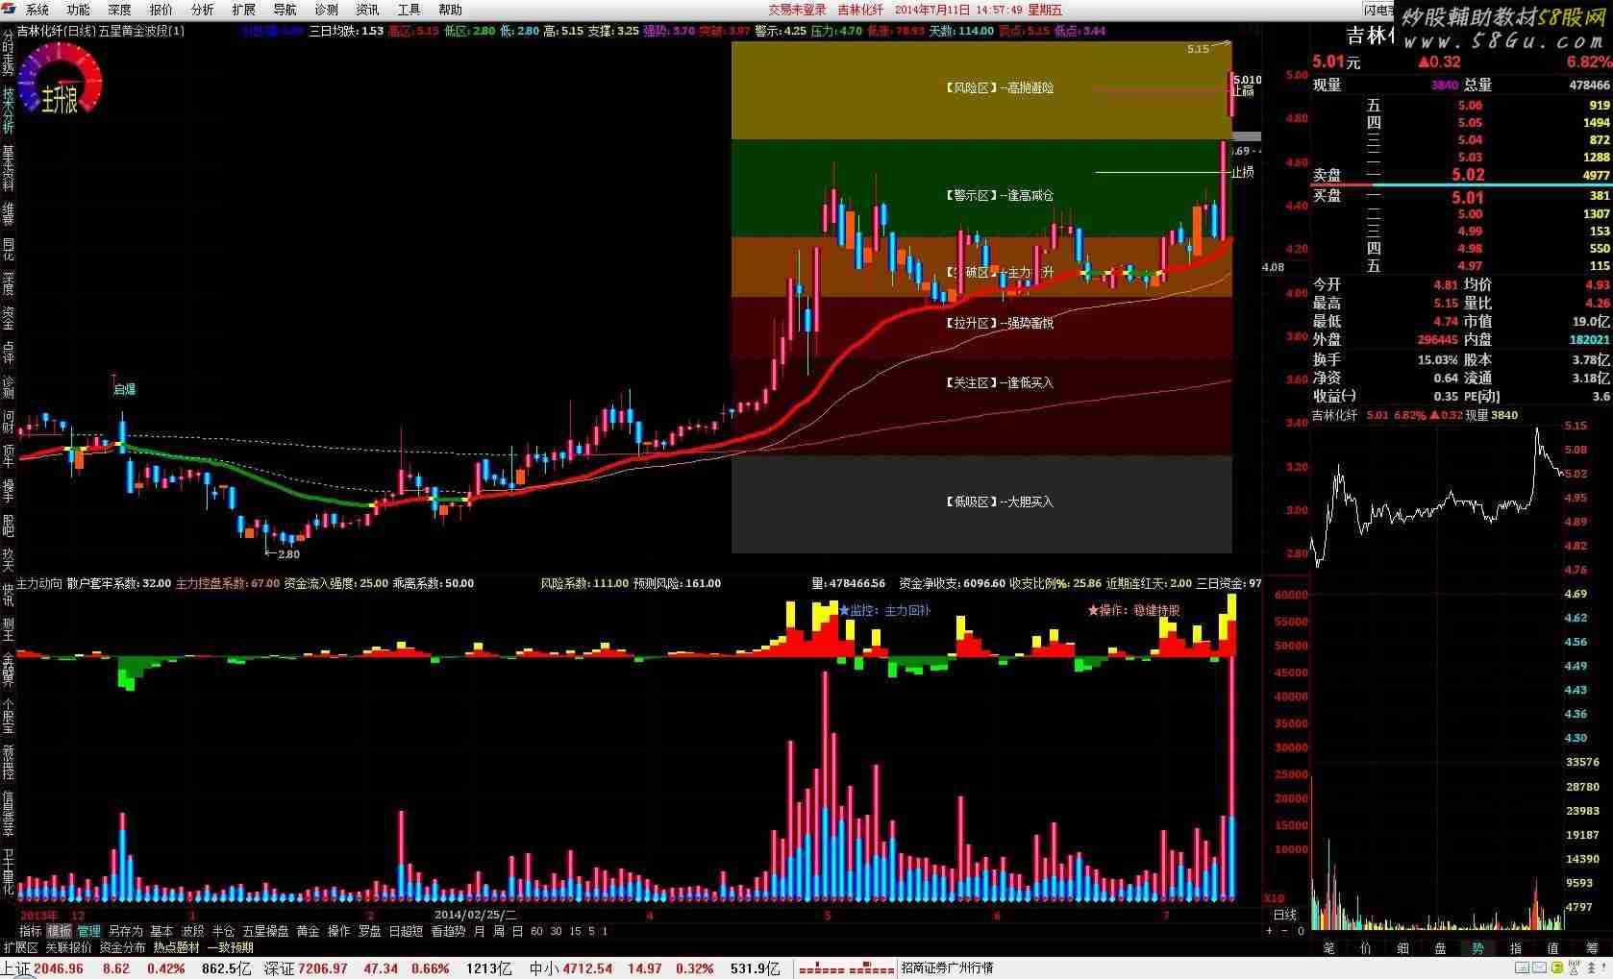Open the 关联报价 tab
Screen dimensions: 1613x979
pos(69,947)
